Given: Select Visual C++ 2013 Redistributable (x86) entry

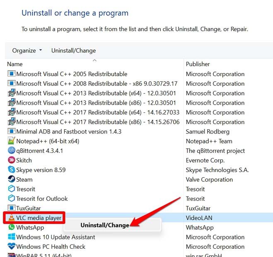Looking at the screenshot, I should (96, 102).
